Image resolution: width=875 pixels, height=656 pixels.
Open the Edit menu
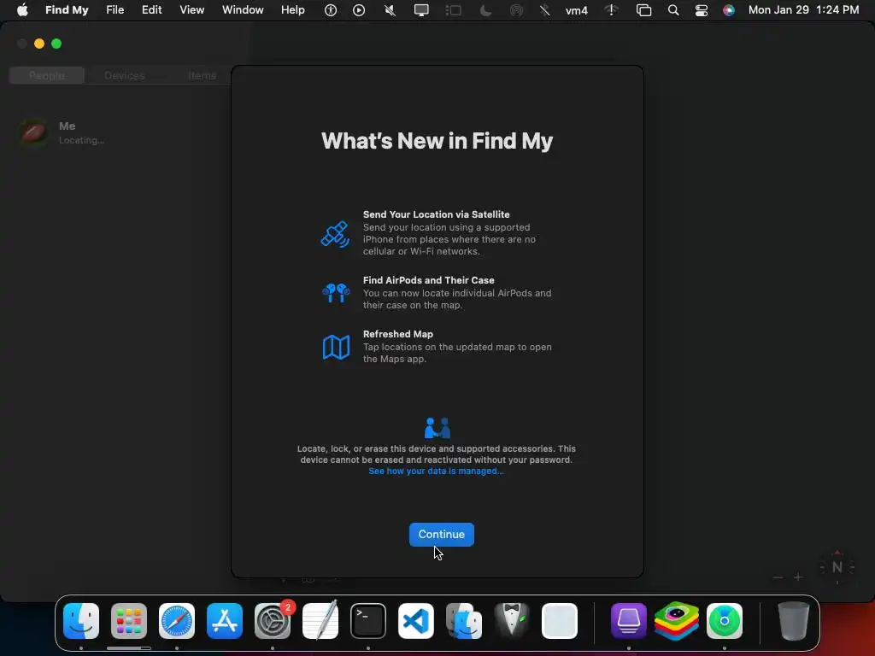152,10
